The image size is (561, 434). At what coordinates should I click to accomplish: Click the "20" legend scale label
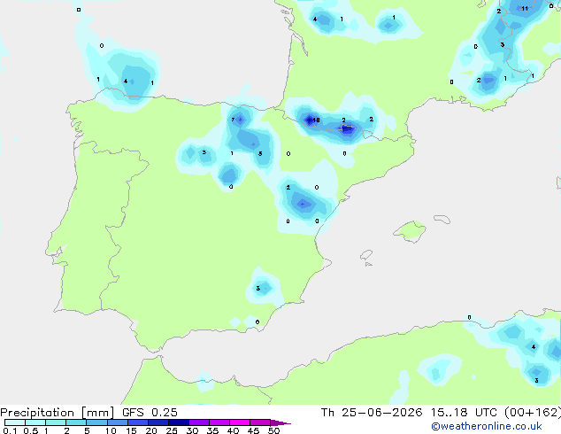151,430
